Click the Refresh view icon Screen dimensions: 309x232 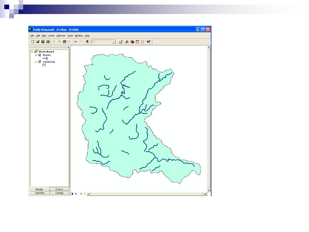(x=81, y=194)
